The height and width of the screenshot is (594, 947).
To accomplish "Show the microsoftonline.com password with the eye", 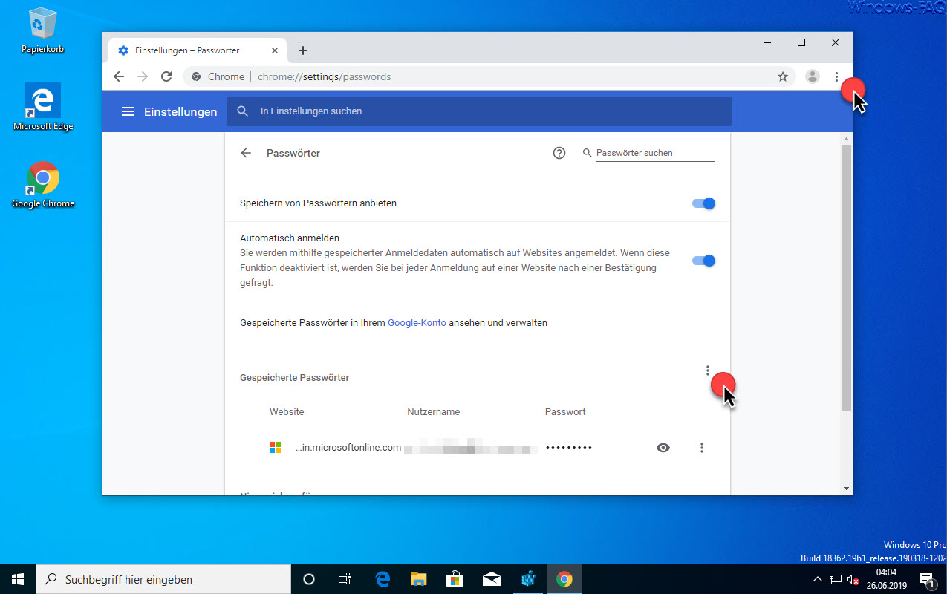I will click(663, 448).
